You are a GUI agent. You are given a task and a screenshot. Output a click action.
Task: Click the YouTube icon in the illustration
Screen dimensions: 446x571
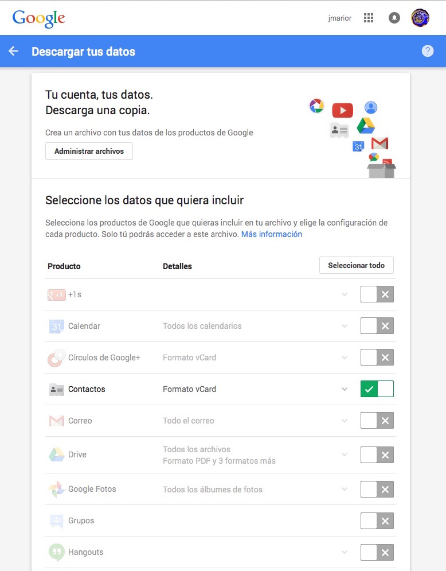342,110
